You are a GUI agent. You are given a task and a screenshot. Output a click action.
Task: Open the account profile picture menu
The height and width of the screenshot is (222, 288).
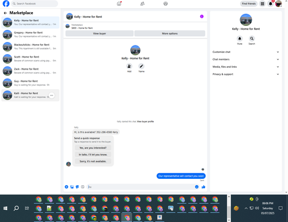(x=278, y=3)
